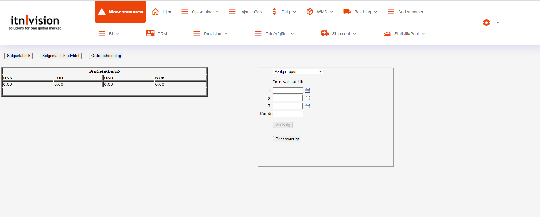Expand the Opsætning menu chevron
Screen dimensions: 540x217
pyautogui.click(x=217, y=12)
